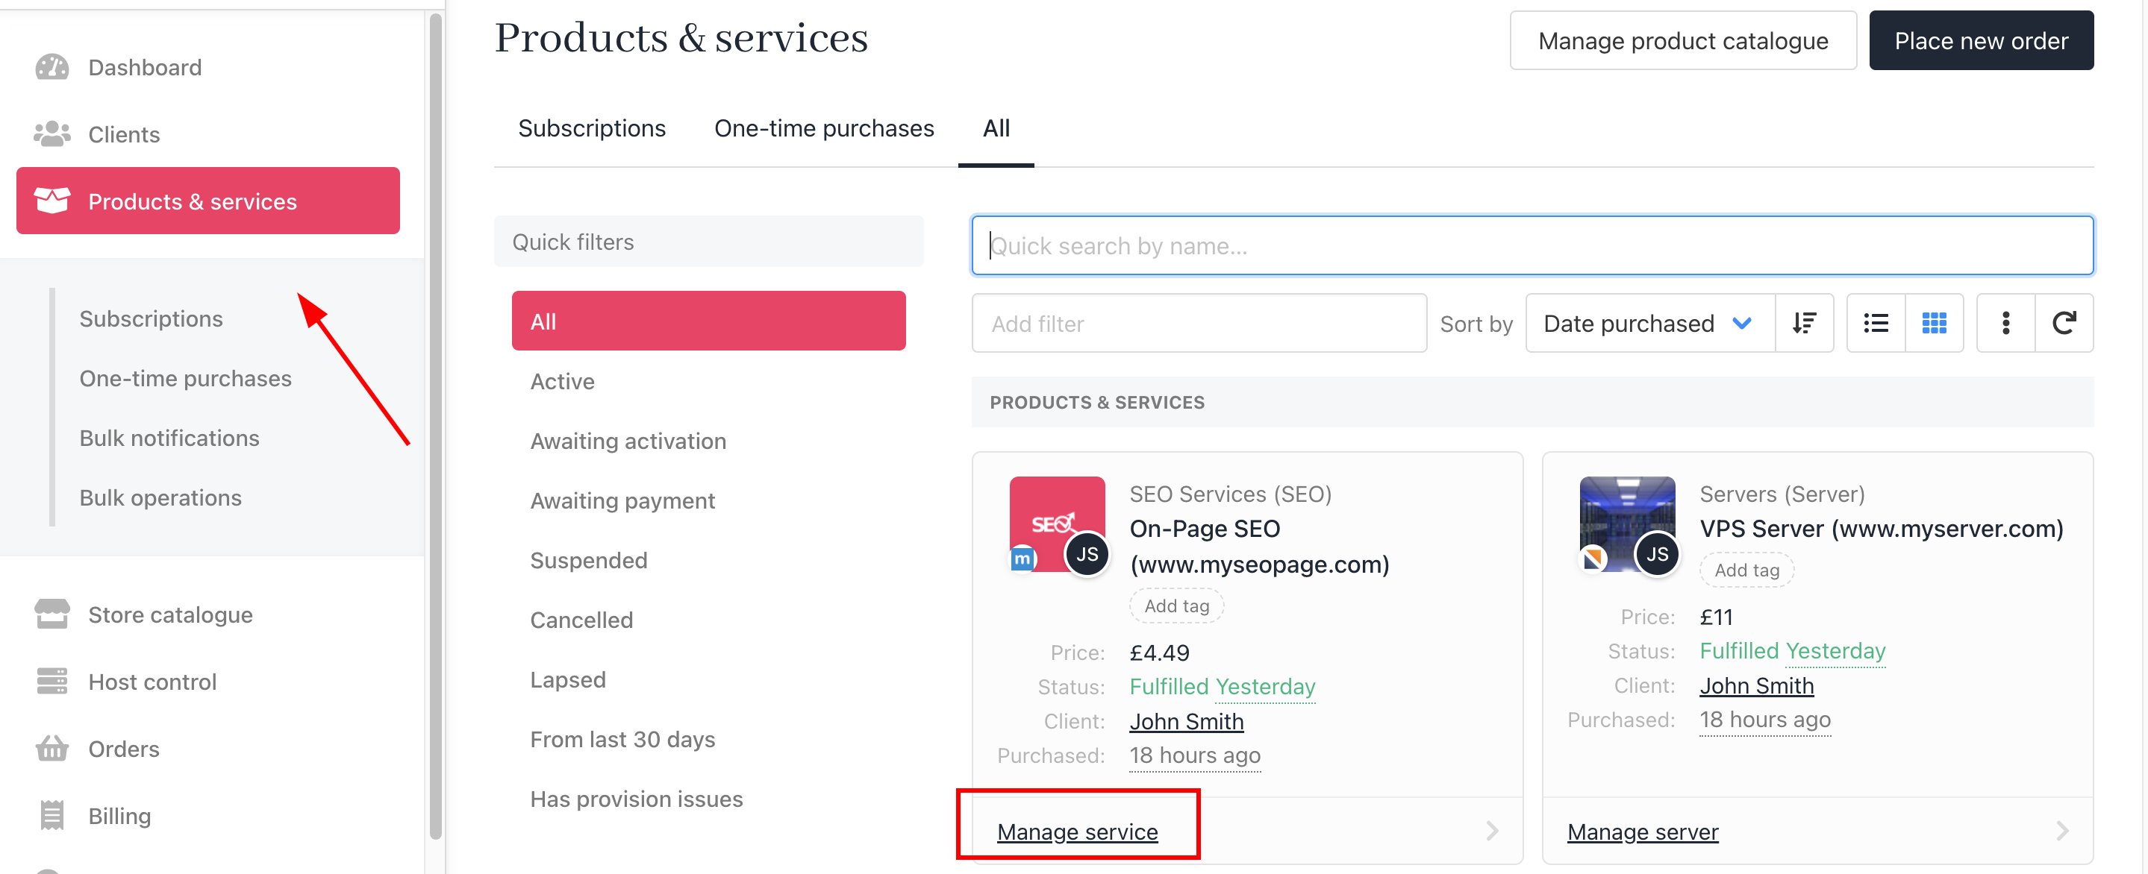Open Dashboard in the sidebar
This screenshot has height=874, width=2148.
point(145,67)
